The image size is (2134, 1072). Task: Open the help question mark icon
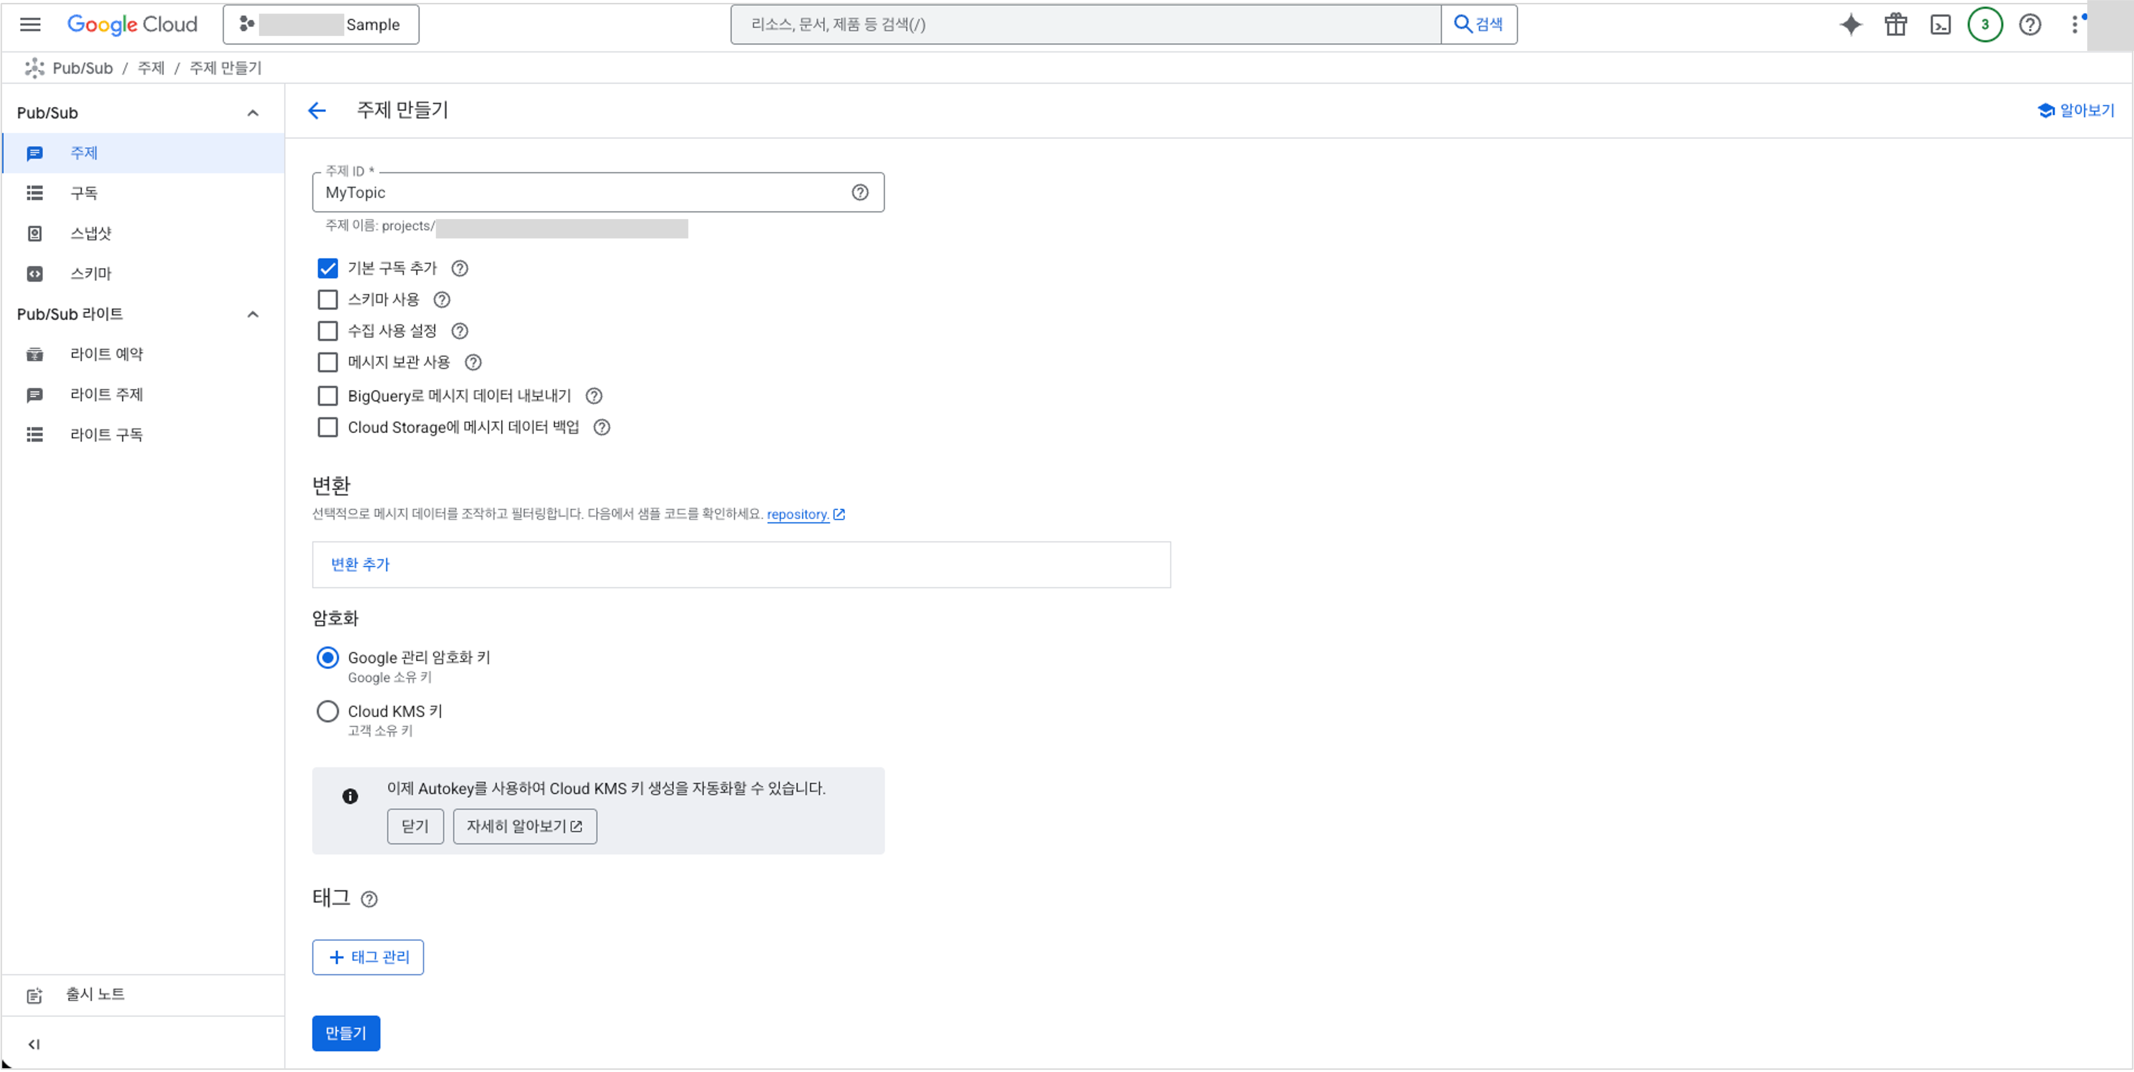2030,24
